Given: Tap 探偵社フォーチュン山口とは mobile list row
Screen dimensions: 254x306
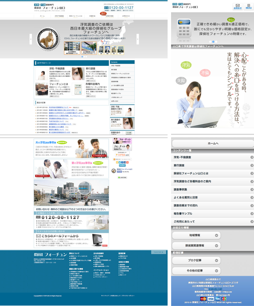Looking at the screenshot, I should (213, 173).
